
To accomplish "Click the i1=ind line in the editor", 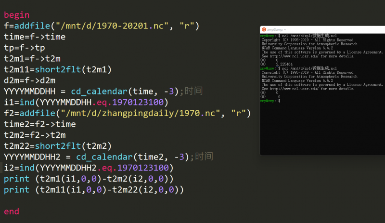I will 86,103.
